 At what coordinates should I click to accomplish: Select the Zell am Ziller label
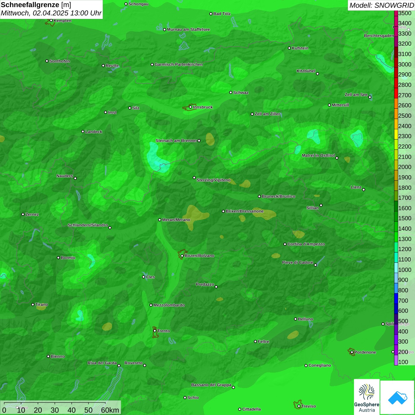coord(267,114)
